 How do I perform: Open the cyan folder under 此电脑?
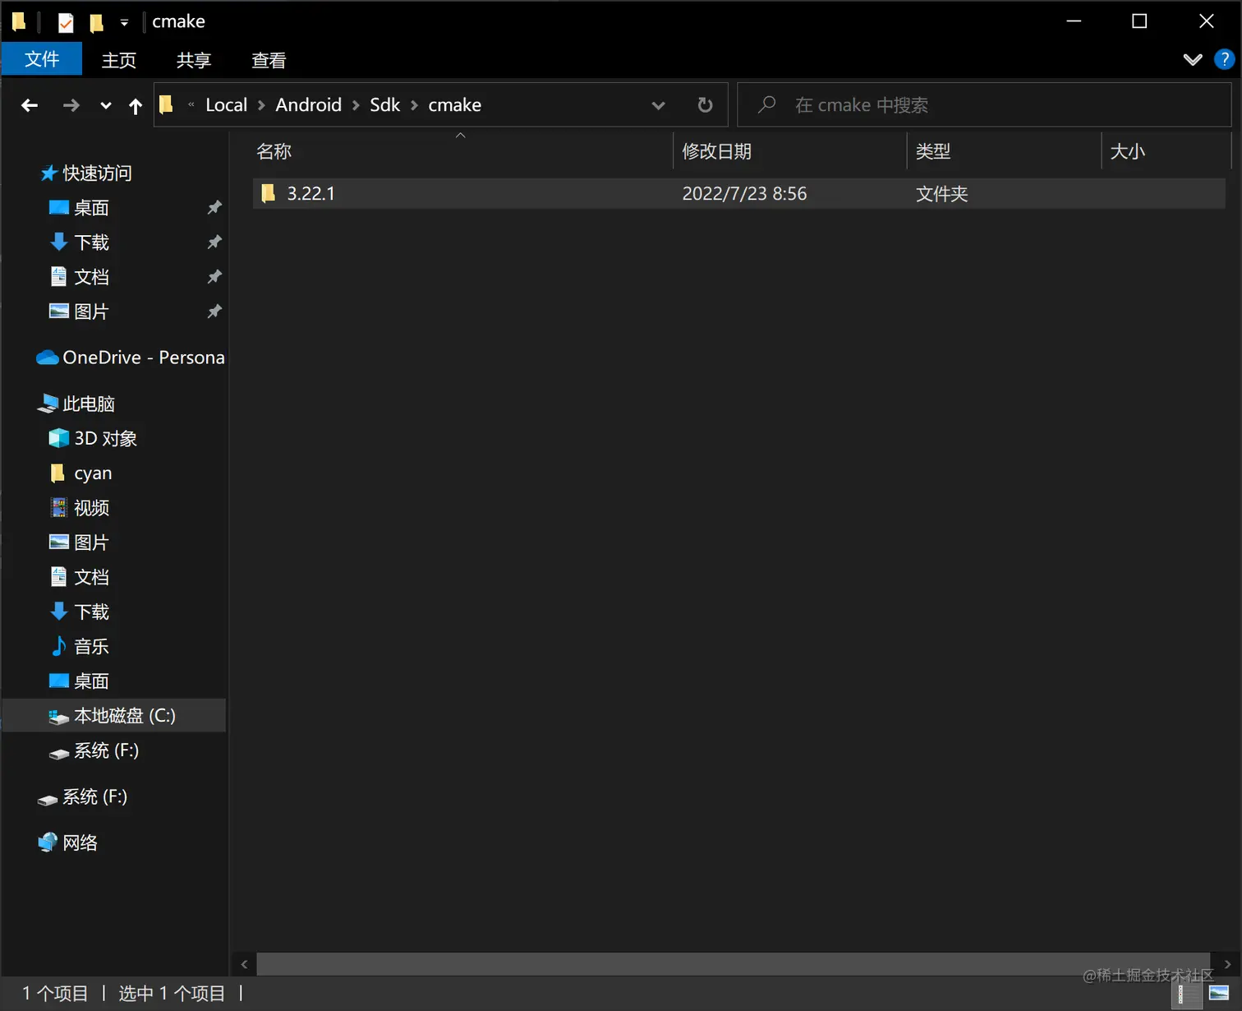93,473
